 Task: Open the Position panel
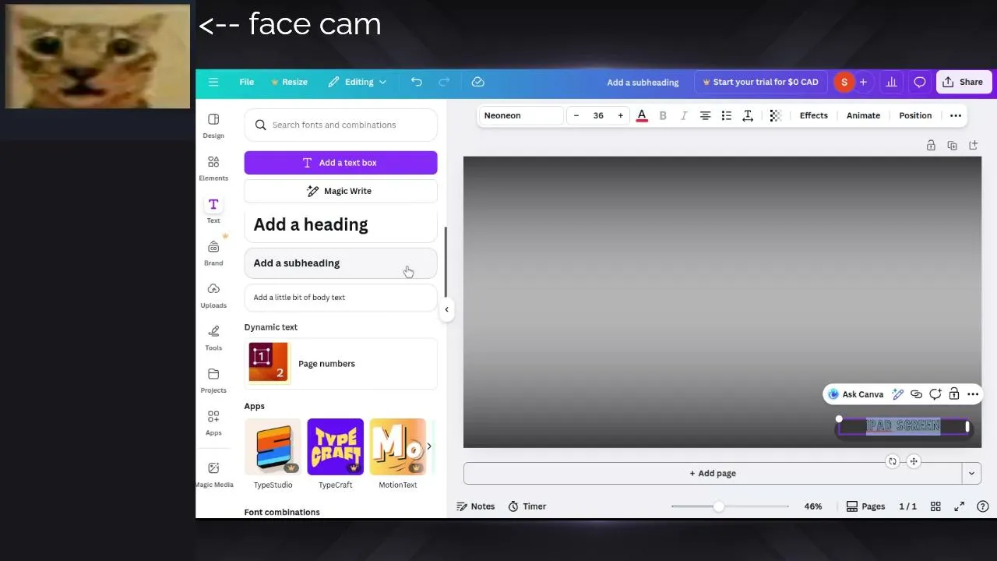pos(915,115)
